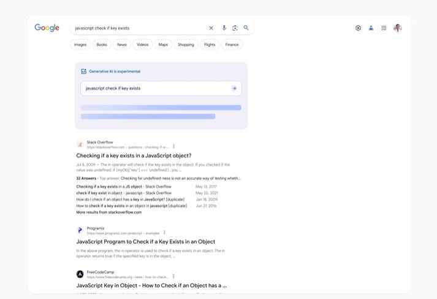Open 'Checking if a key exists in a JavaScript object?'

pyautogui.click(x=134, y=155)
